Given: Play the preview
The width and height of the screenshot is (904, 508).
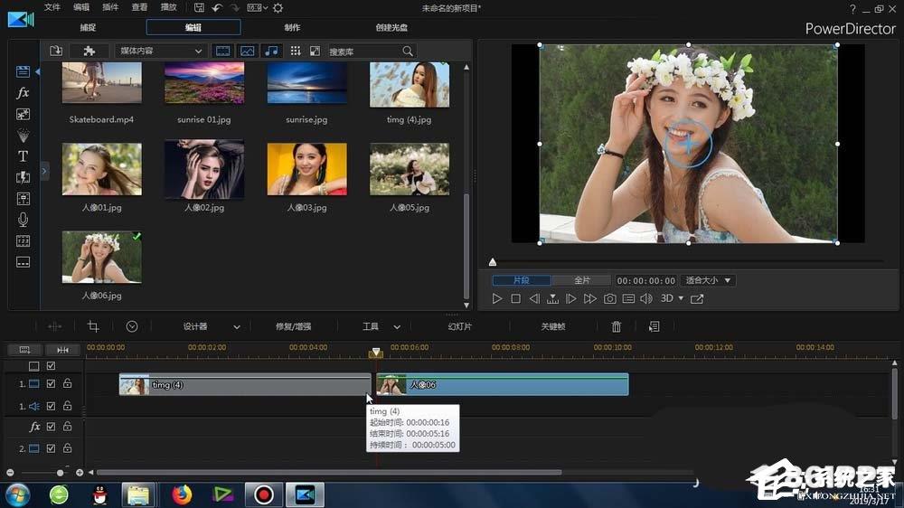Looking at the screenshot, I should click(496, 298).
